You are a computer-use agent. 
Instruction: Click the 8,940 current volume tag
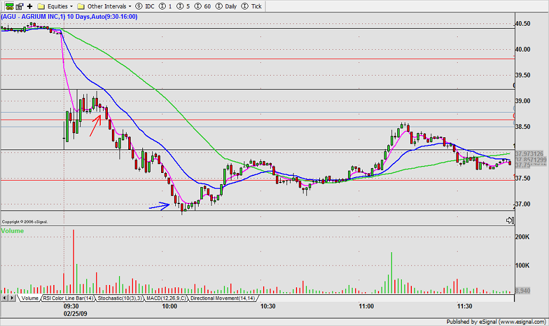click(523, 291)
